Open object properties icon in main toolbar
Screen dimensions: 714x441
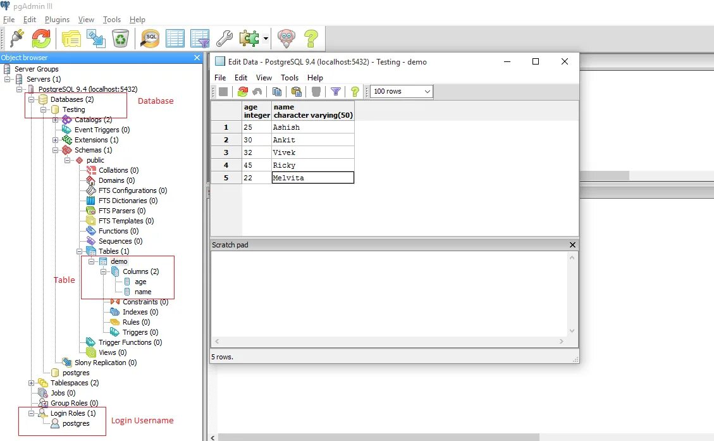[x=71, y=39]
